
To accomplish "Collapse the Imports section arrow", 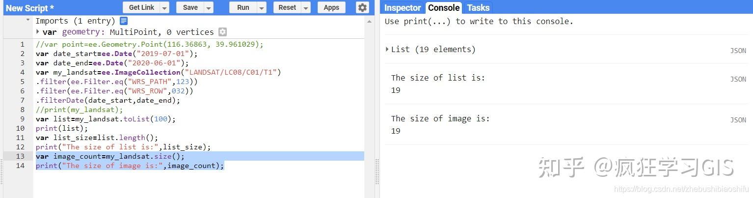I will (28, 21).
